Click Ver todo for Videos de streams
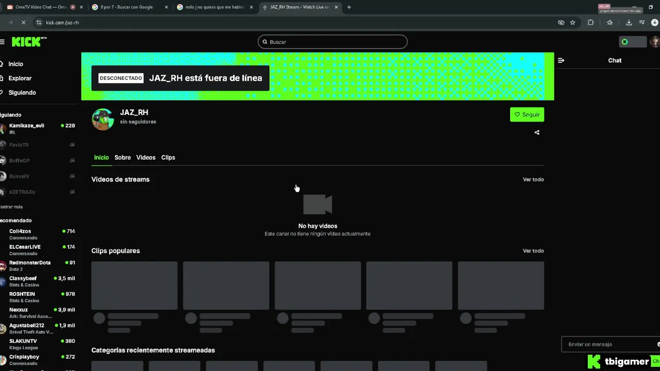The height and width of the screenshot is (371, 660). [x=533, y=179]
